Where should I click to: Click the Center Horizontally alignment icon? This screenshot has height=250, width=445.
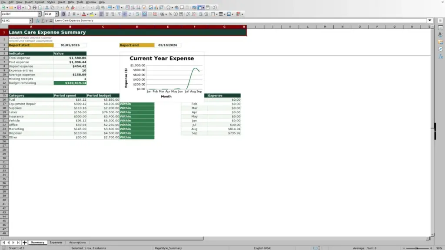[x=107, y=14]
